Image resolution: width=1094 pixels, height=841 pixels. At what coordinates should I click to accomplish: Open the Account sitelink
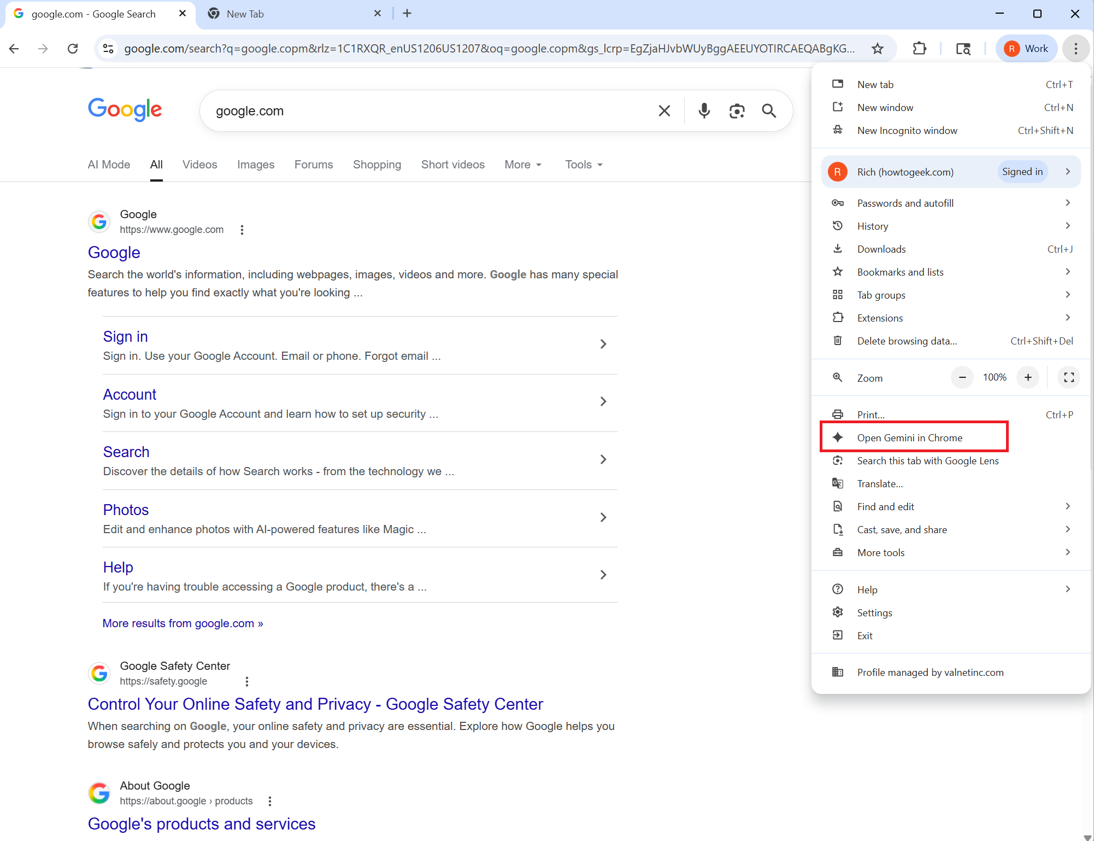pos(130,394)
